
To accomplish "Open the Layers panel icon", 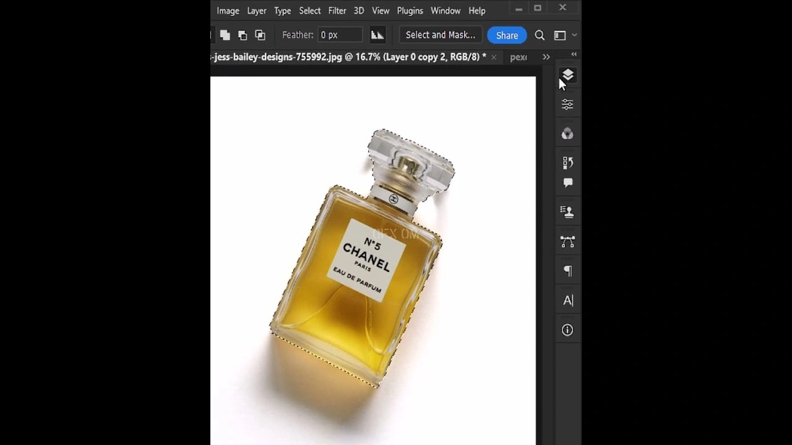I will click(x=567, y=75).
